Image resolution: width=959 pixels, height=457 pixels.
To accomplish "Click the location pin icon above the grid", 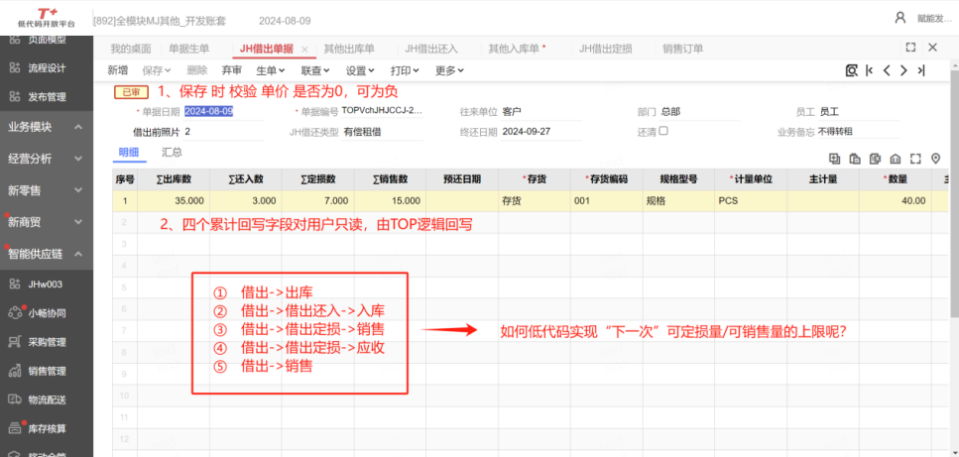I will (935, 159).
